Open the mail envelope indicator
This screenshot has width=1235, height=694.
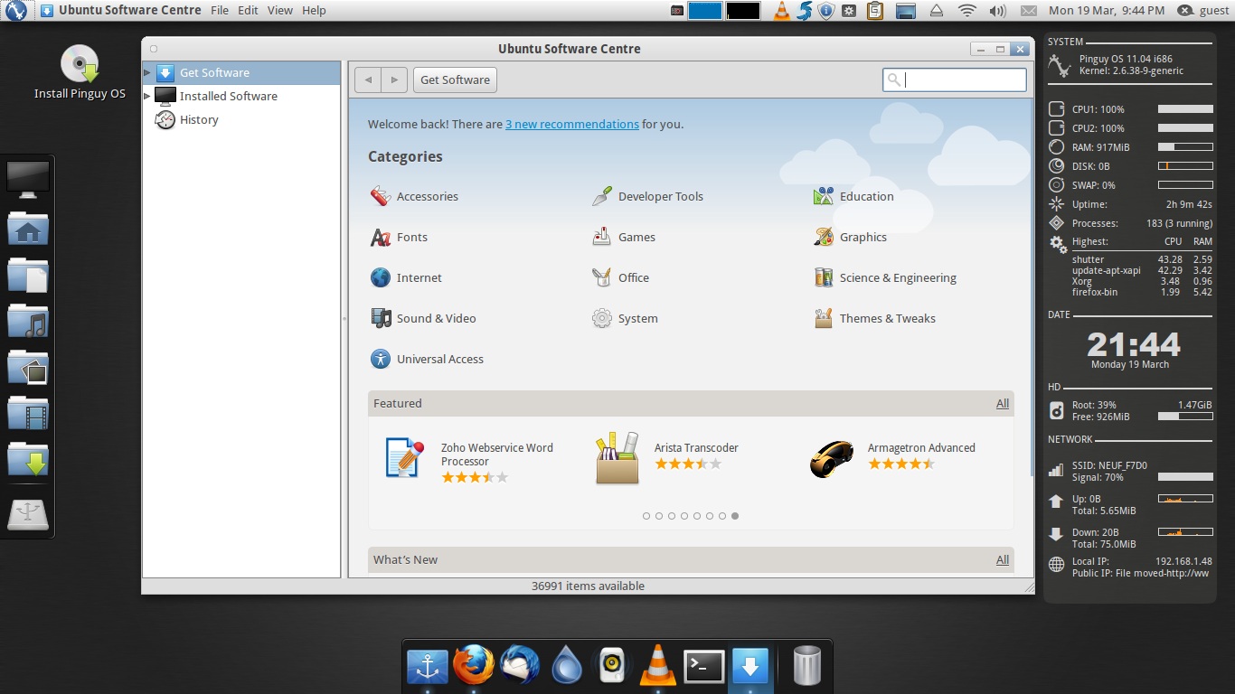(x=1028, y=11)
